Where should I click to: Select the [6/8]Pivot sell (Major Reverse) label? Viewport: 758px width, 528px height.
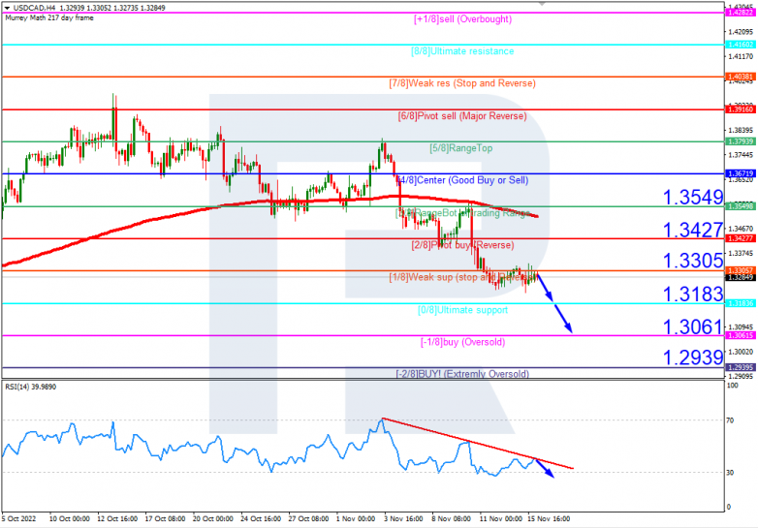(462, 116)
